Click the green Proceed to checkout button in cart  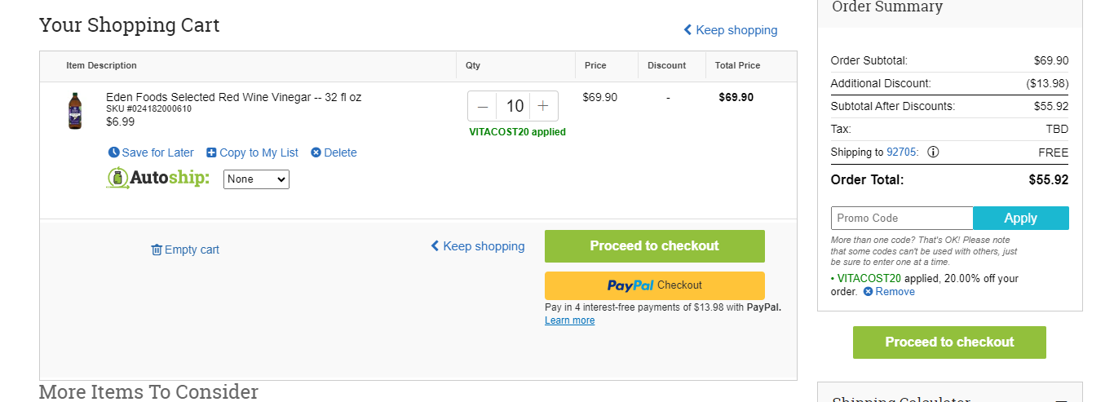655,246
